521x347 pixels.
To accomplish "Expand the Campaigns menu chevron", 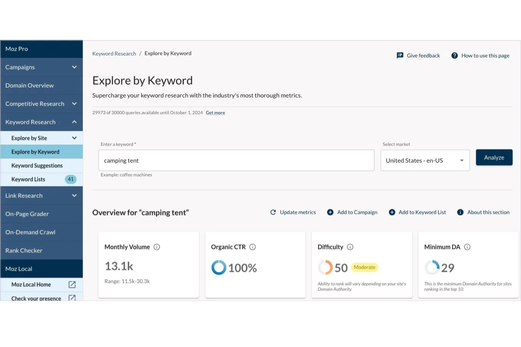I will pos(74,67).
